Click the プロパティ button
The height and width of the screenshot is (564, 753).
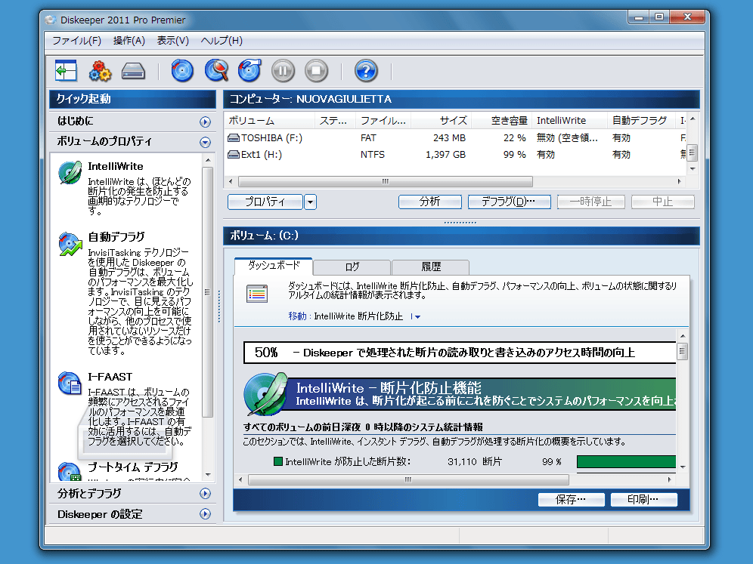pyautogui.click(x=265, y=202)
